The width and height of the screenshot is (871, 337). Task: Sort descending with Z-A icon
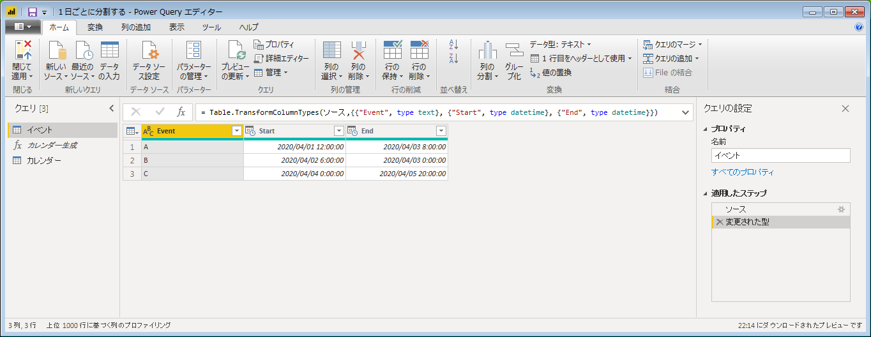coord(454,59)
